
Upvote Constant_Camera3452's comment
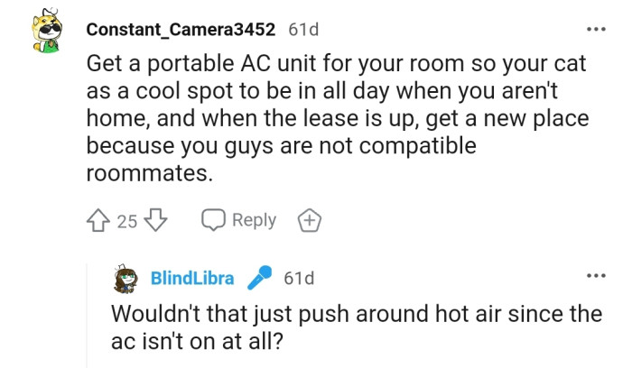[x=98, y=220]
